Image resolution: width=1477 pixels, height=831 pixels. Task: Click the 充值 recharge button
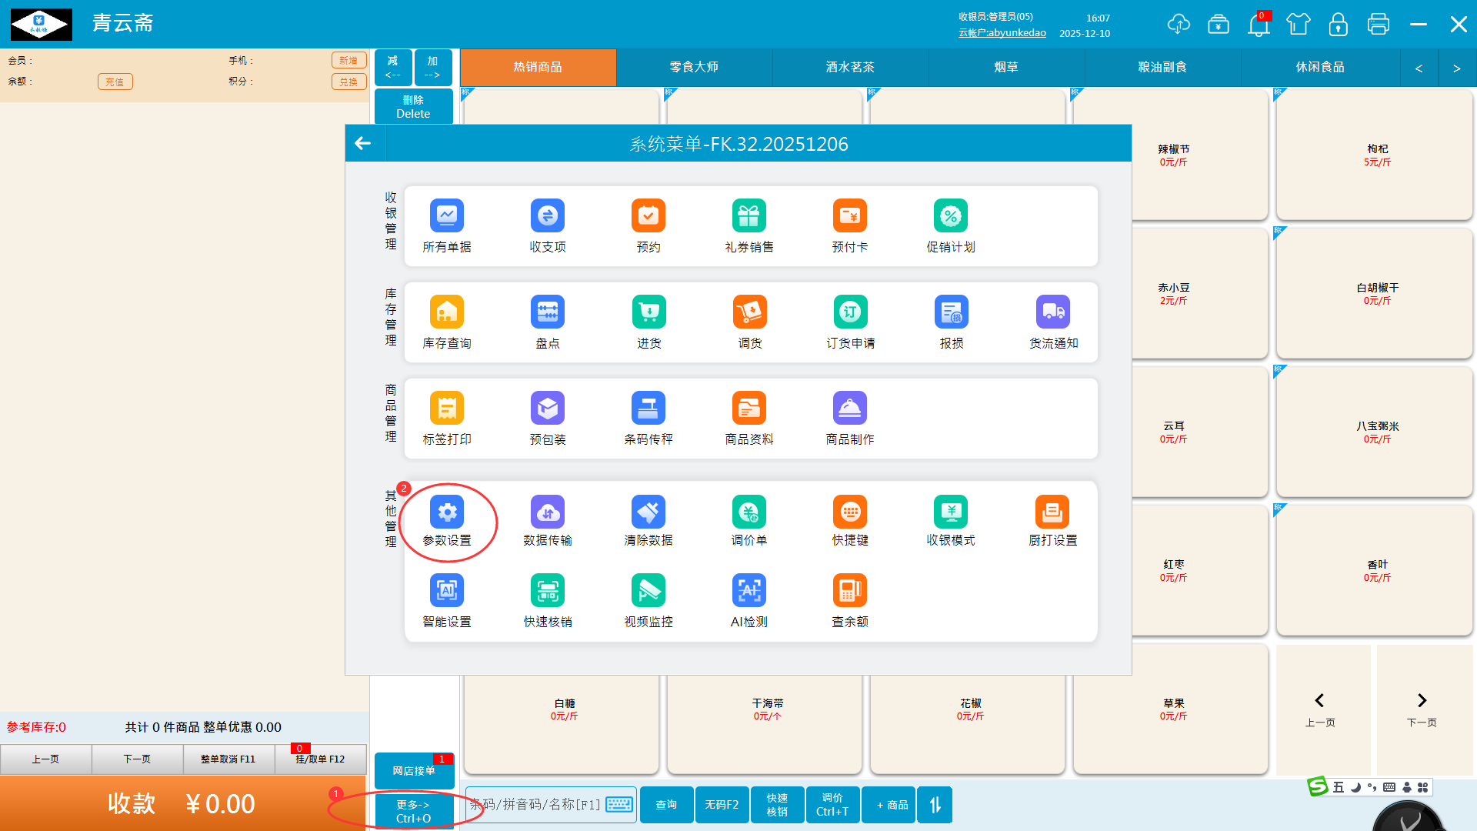(x=115, y=82)
